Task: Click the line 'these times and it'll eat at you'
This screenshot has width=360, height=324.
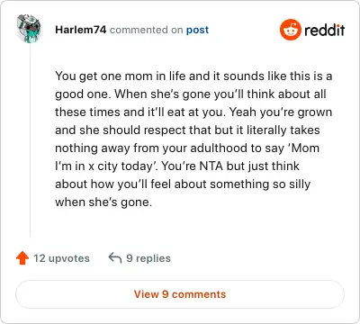Action: coord(139,112)
